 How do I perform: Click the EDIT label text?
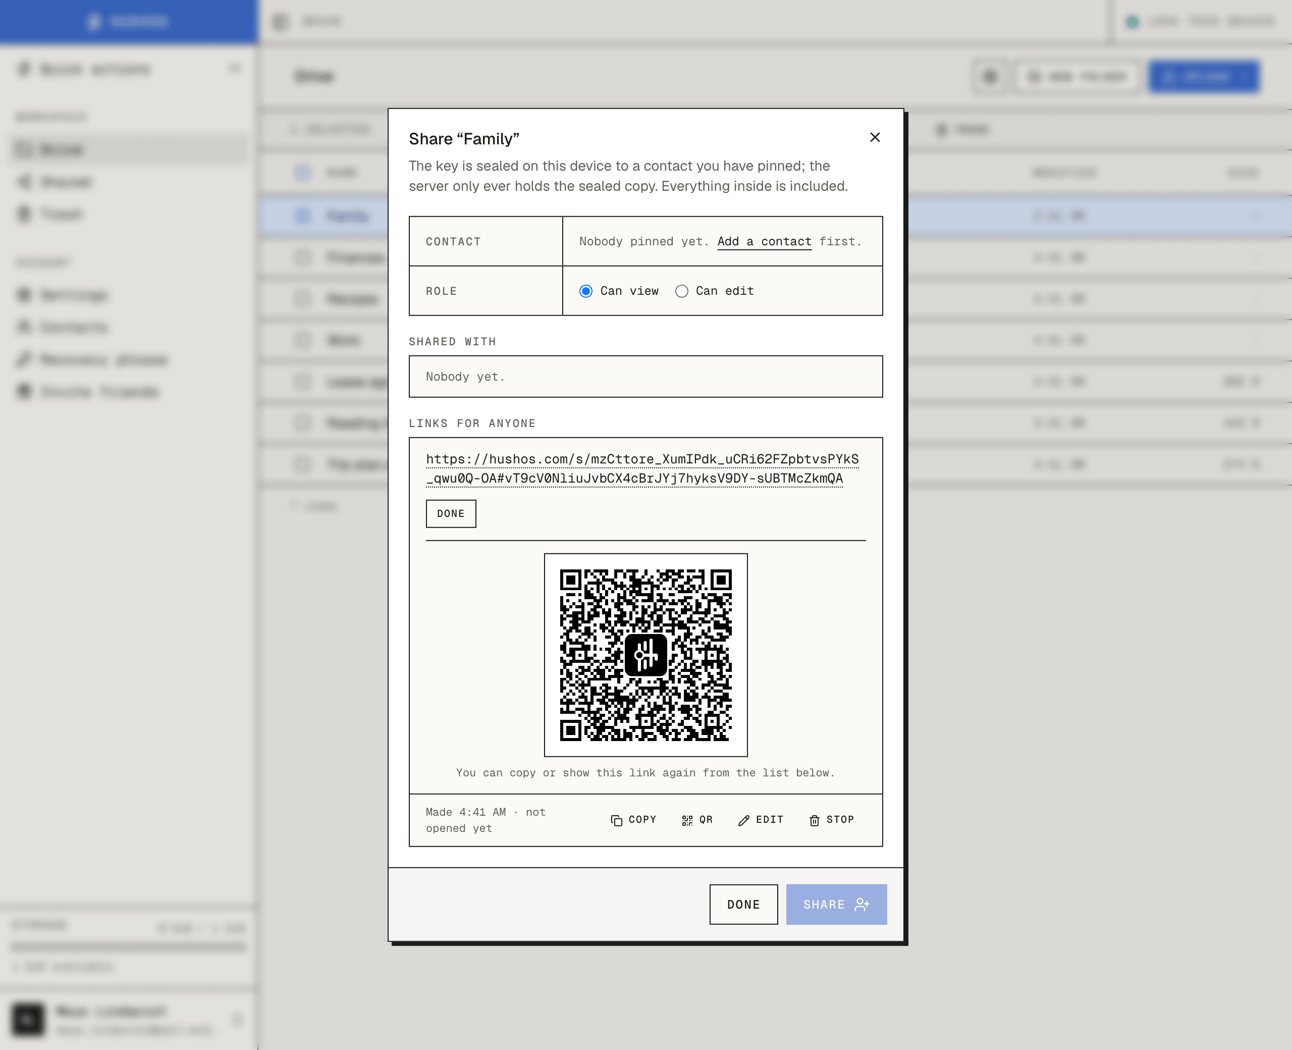click(770, 820)
